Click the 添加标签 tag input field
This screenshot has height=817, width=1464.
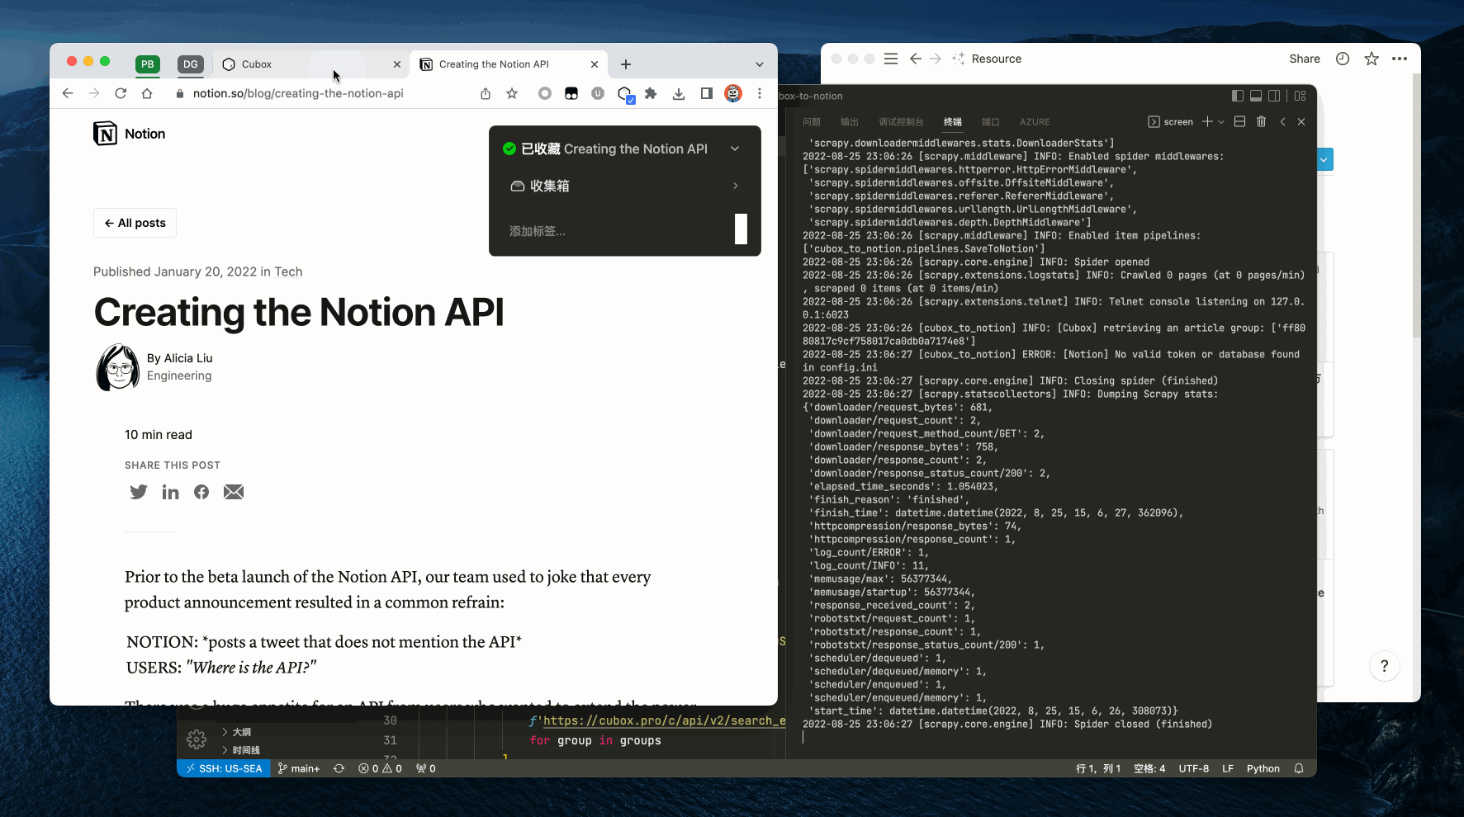click(x=619, y=231)
